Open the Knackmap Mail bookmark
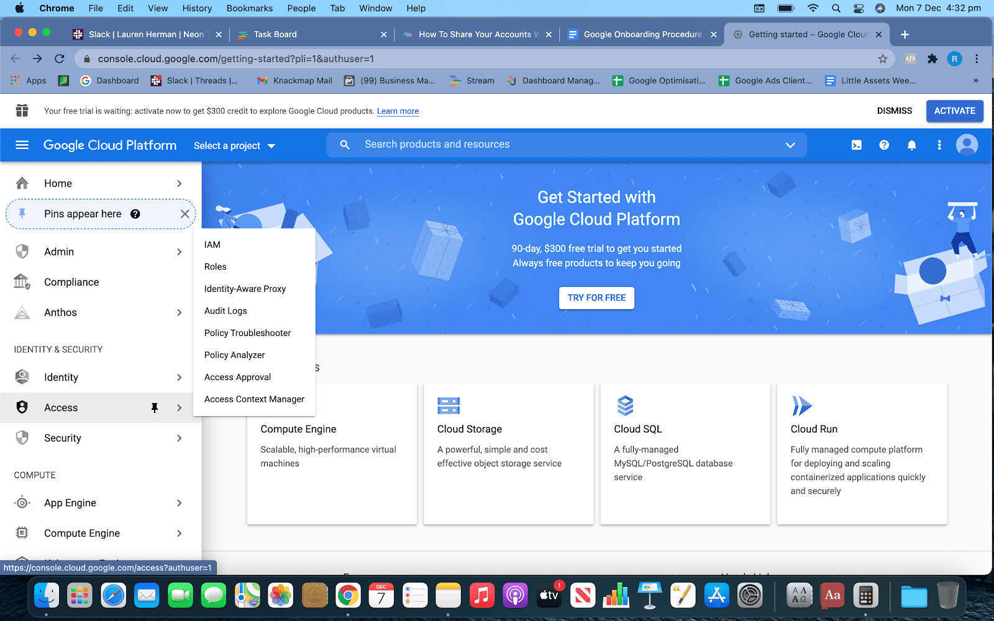Screen dimensions: 994x621 (295, 81)
